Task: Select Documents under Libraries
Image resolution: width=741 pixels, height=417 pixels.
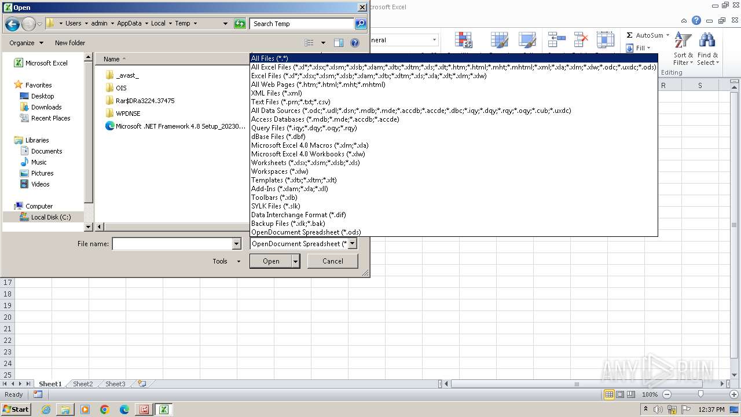Action: [x=46, y=151]
